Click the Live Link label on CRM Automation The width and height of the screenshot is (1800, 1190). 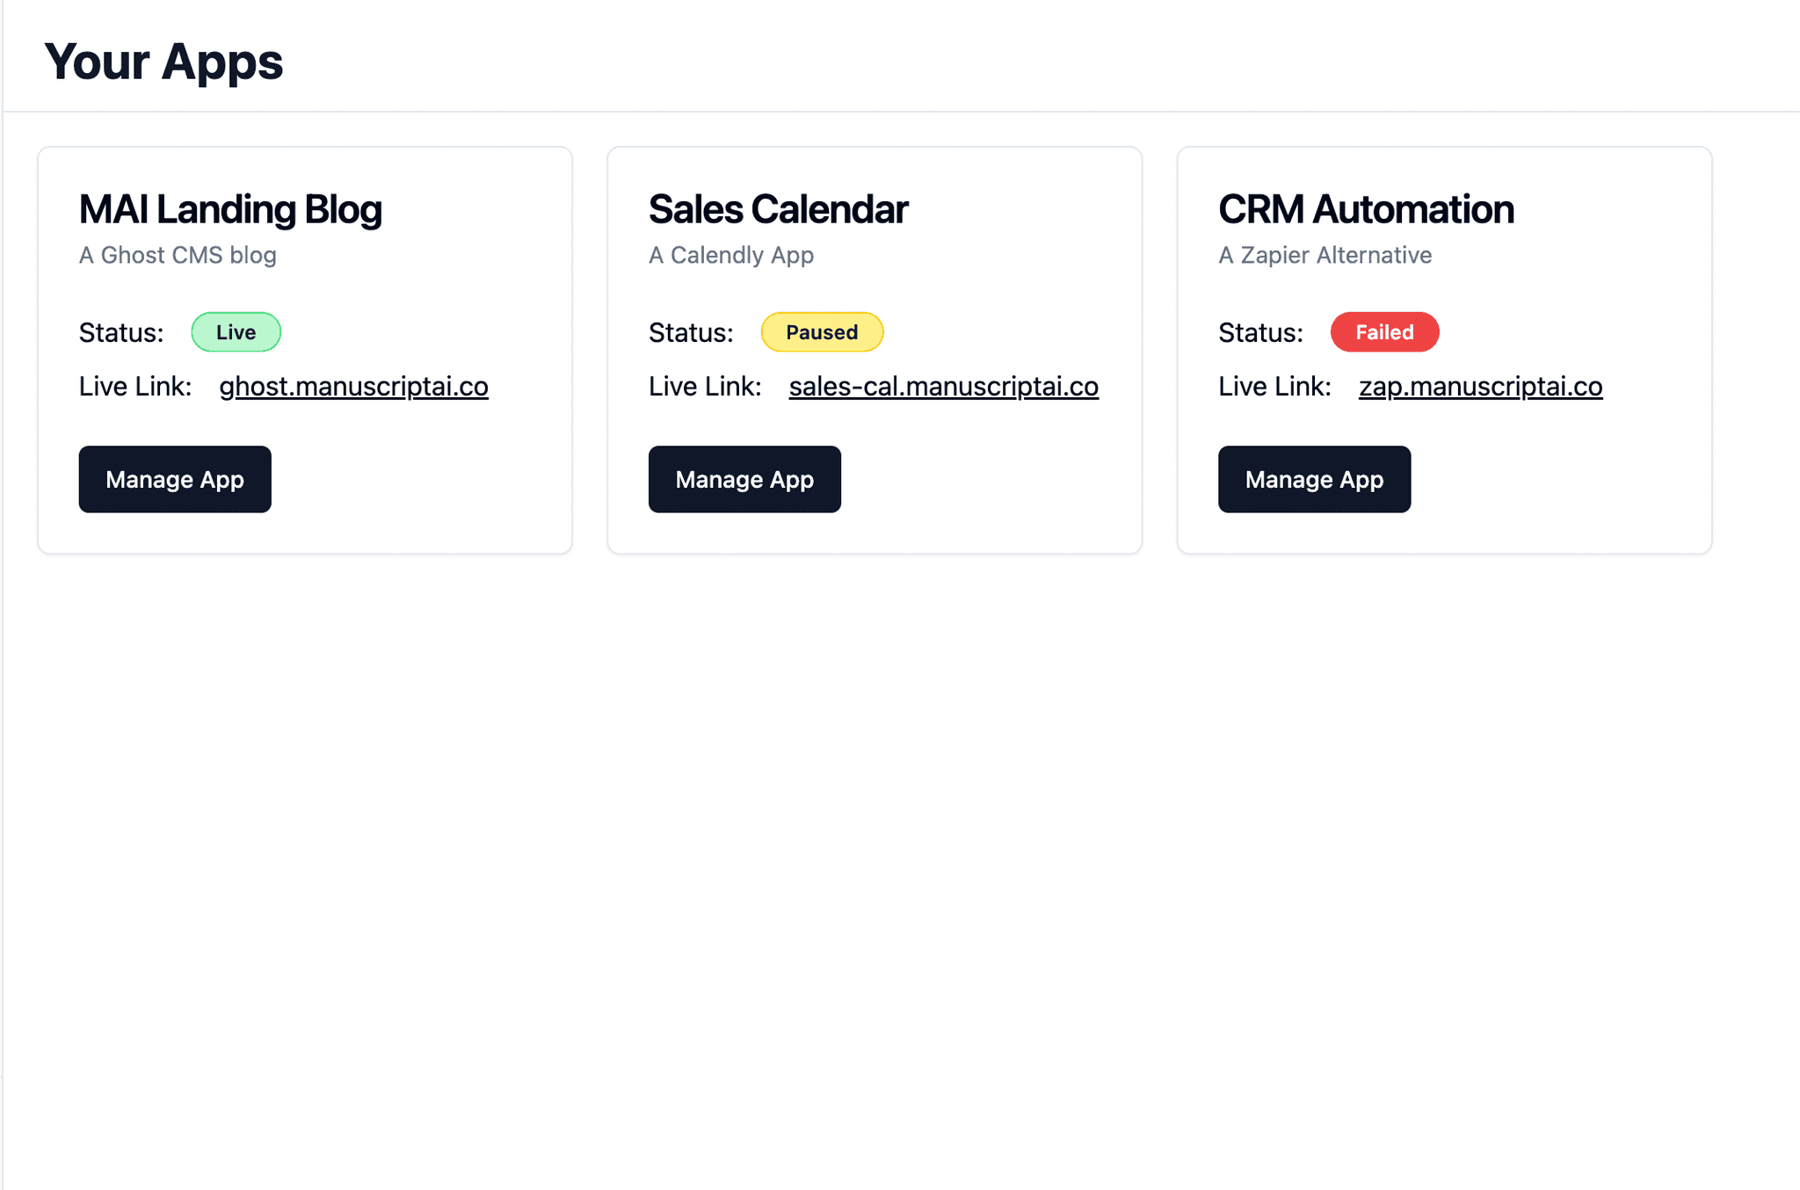point(1274,387)
